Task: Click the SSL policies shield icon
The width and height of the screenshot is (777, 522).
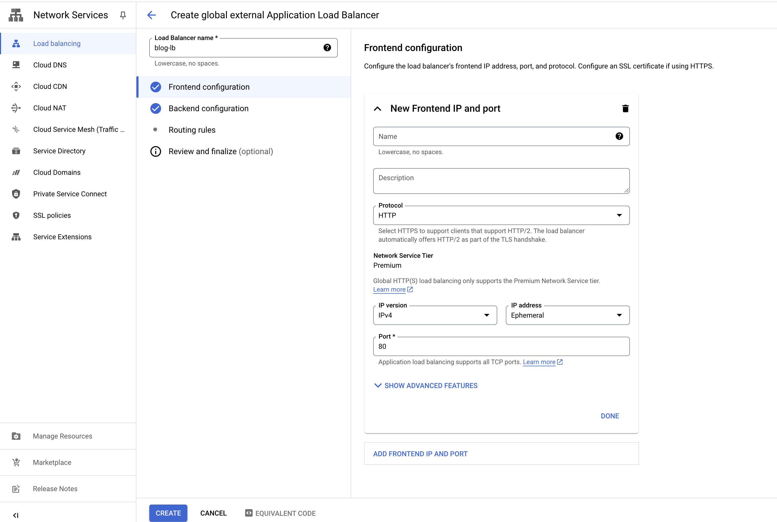Action: (16, 215)
